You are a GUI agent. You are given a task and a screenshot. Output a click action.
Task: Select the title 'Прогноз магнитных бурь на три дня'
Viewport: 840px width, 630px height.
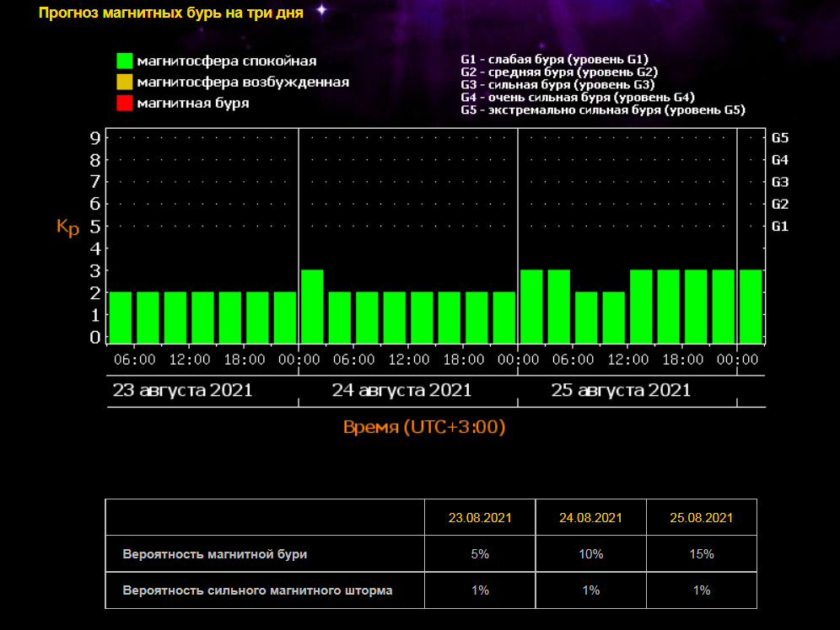[x=171, y=13]
